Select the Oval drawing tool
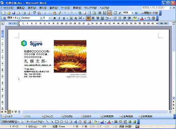The height and width of the screenshot is (129, 176). coord(62,122)
